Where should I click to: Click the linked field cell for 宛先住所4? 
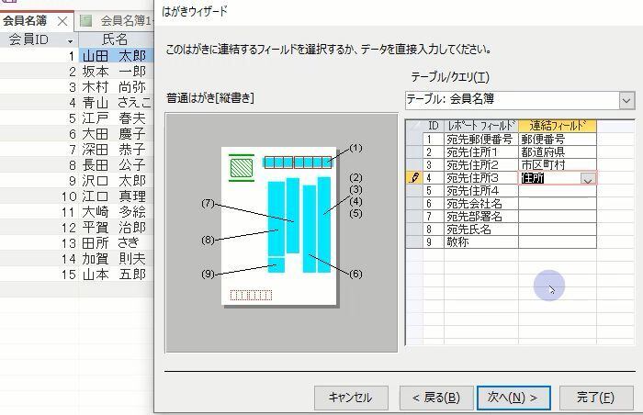(558, 191)
